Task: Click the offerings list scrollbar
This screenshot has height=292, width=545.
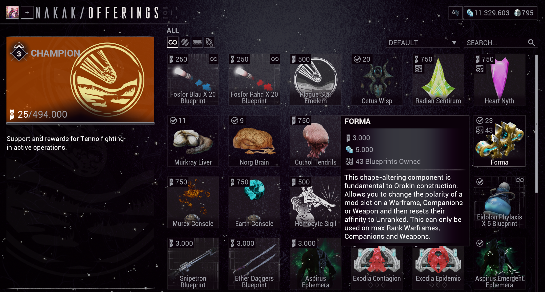Action: (537, 124)
